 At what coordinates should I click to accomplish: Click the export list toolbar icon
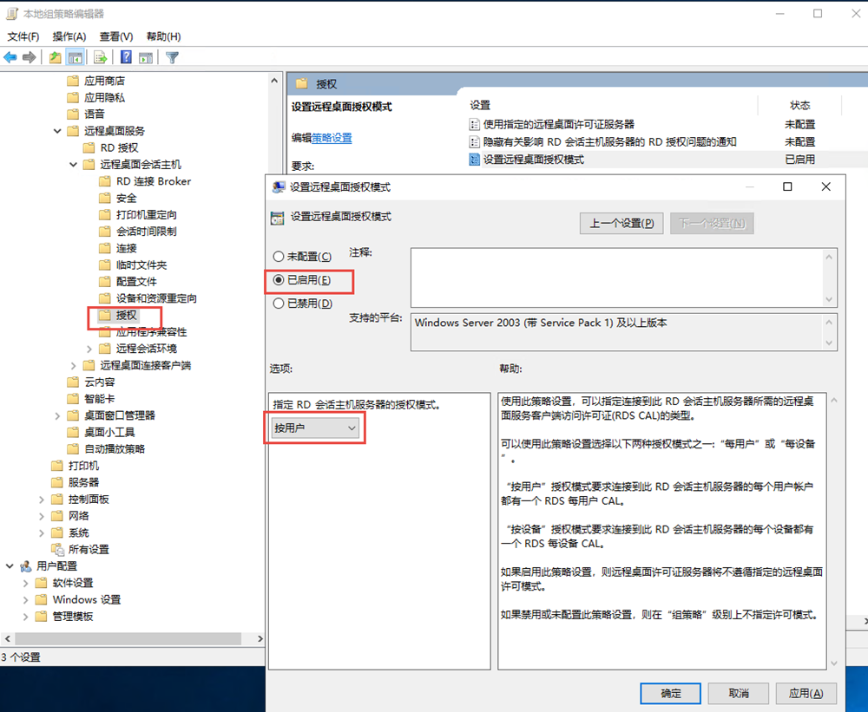[x=101, y=57]
